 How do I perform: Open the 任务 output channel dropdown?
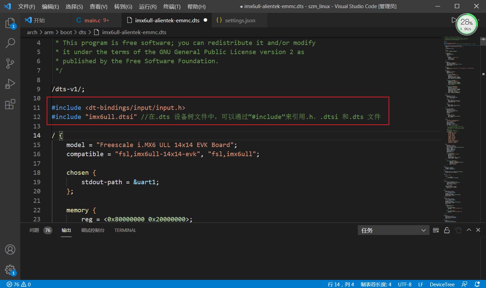coord(393,230)
